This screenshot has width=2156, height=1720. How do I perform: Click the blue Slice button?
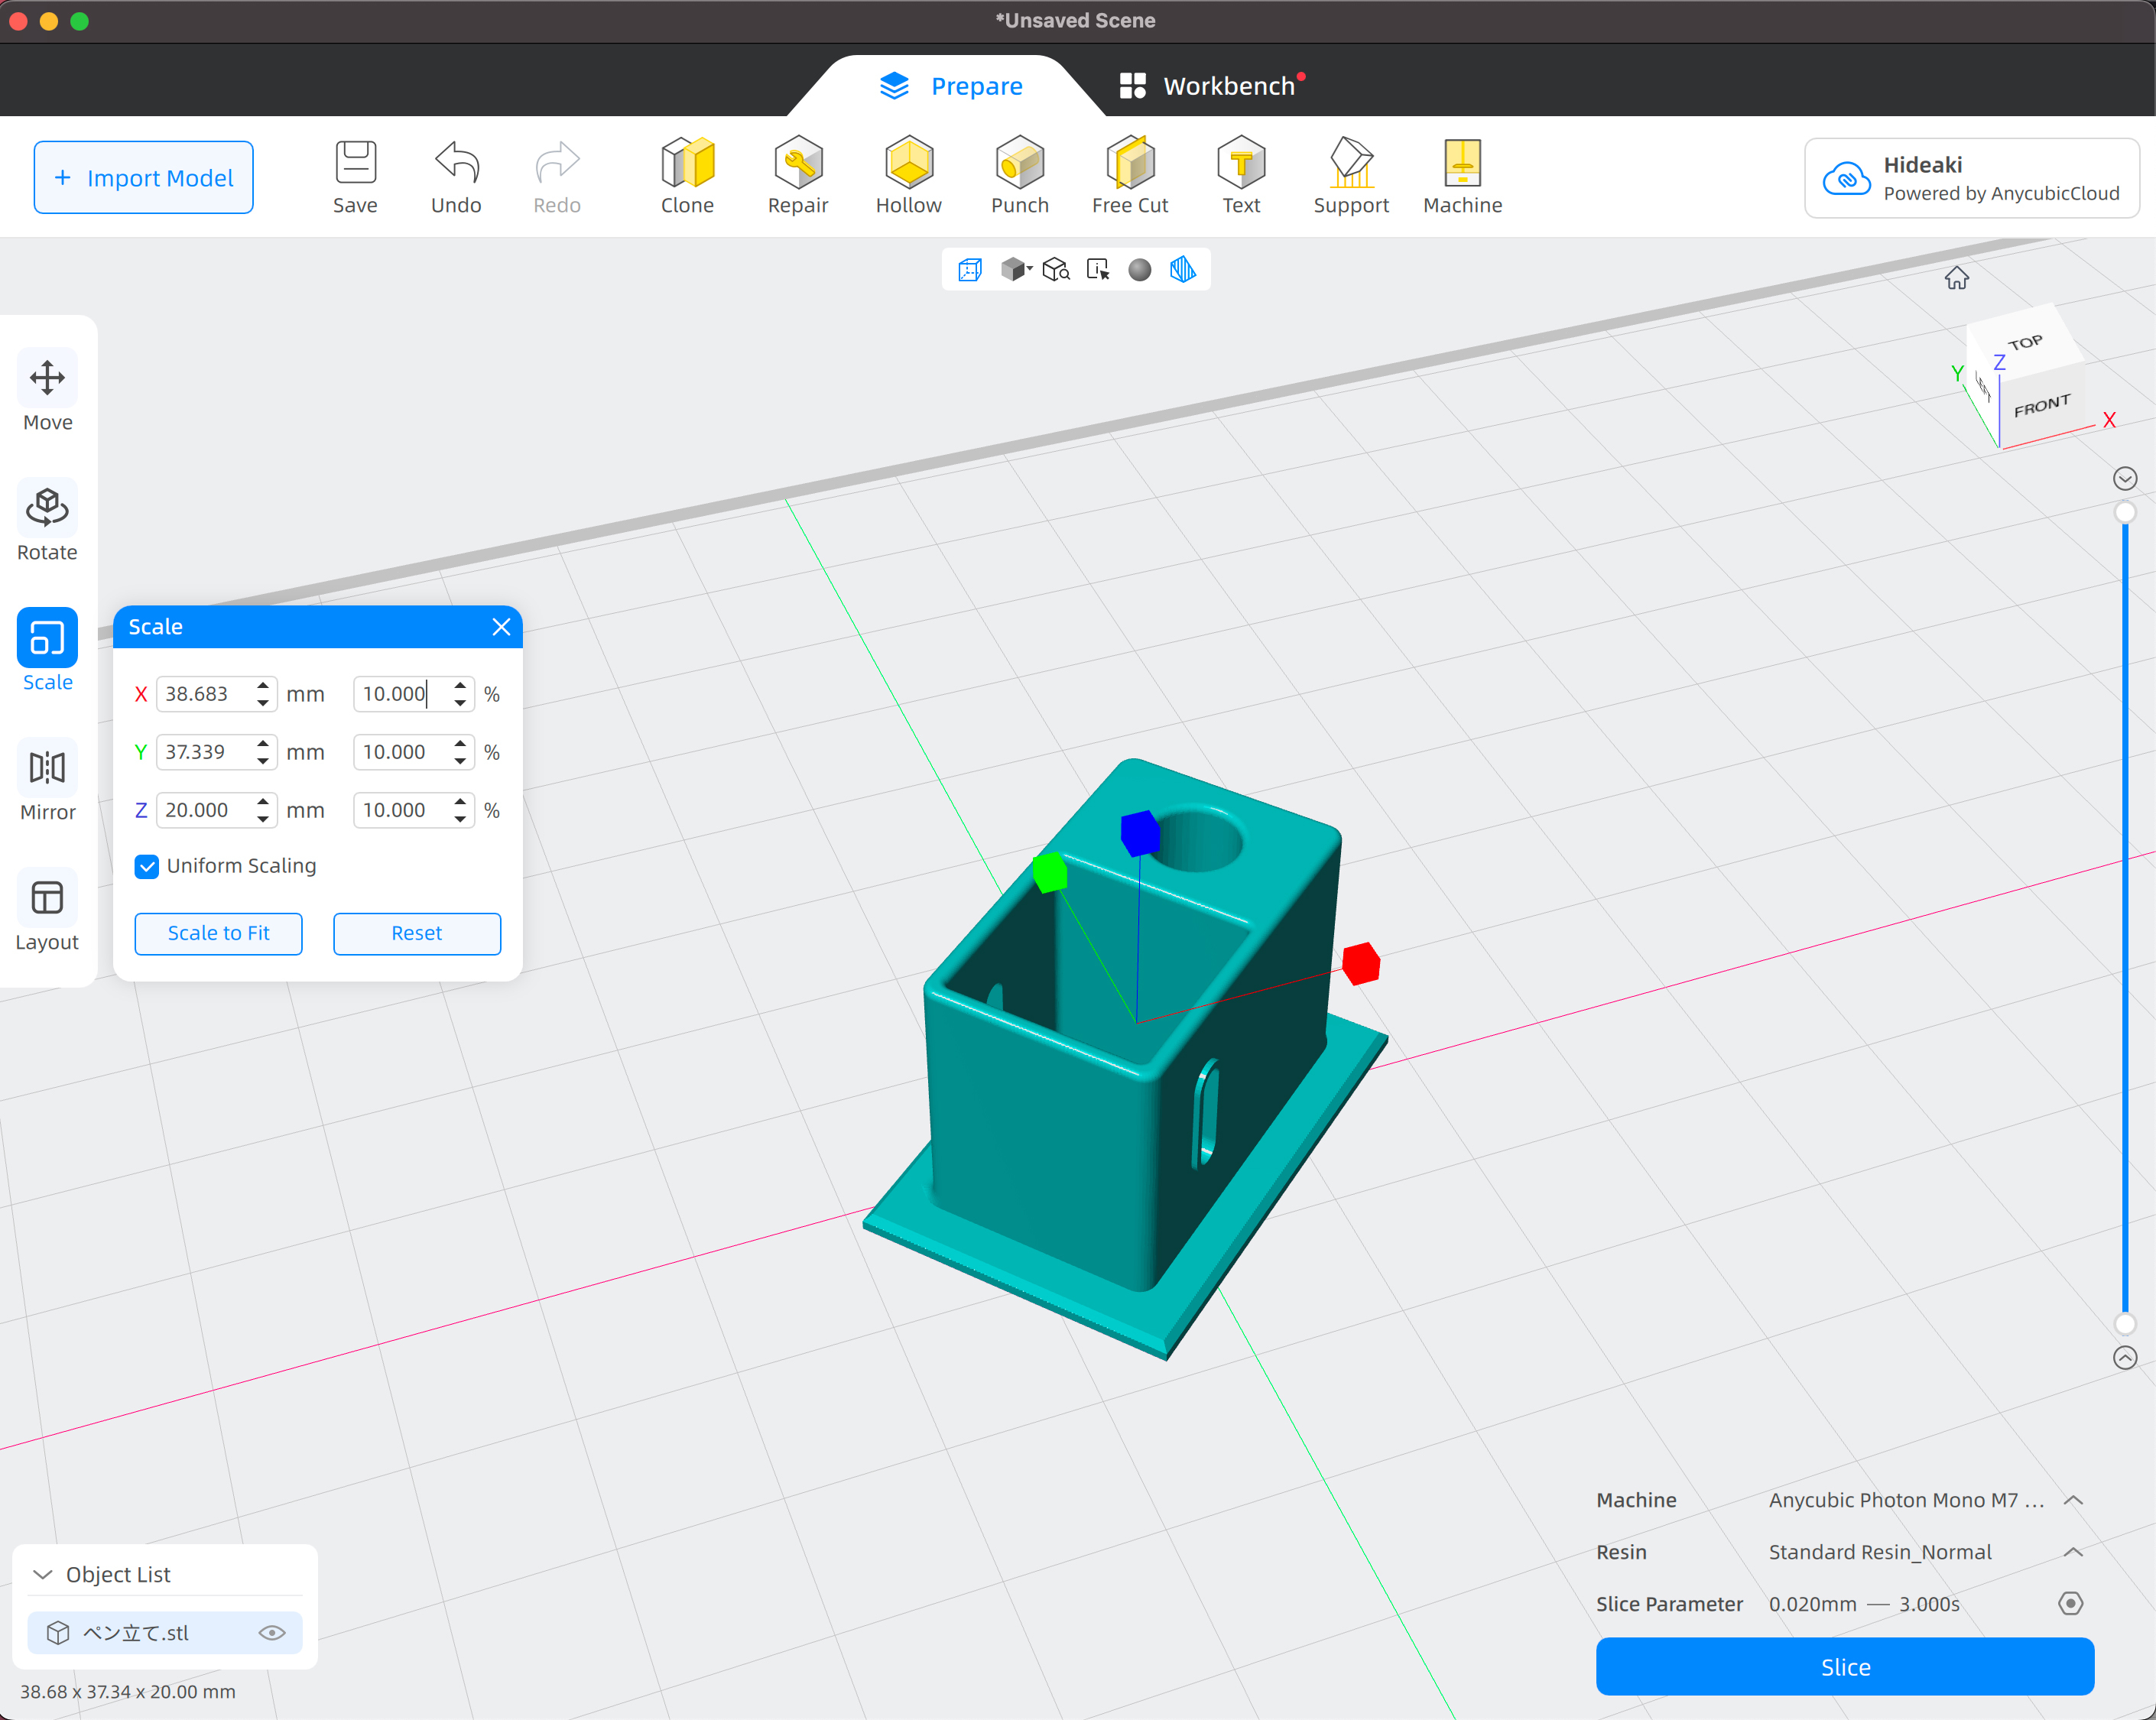click(1844, 1667)
